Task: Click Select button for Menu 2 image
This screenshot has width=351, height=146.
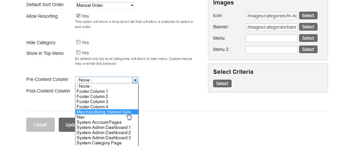Action: pyautogui.click(x=308, y=49)
